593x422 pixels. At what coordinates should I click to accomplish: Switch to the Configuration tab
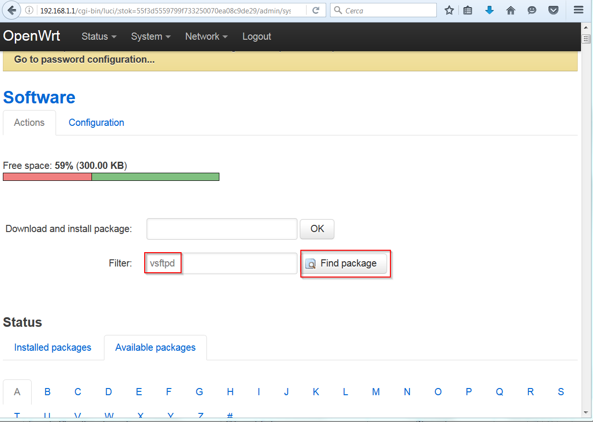tap(96, 122)
